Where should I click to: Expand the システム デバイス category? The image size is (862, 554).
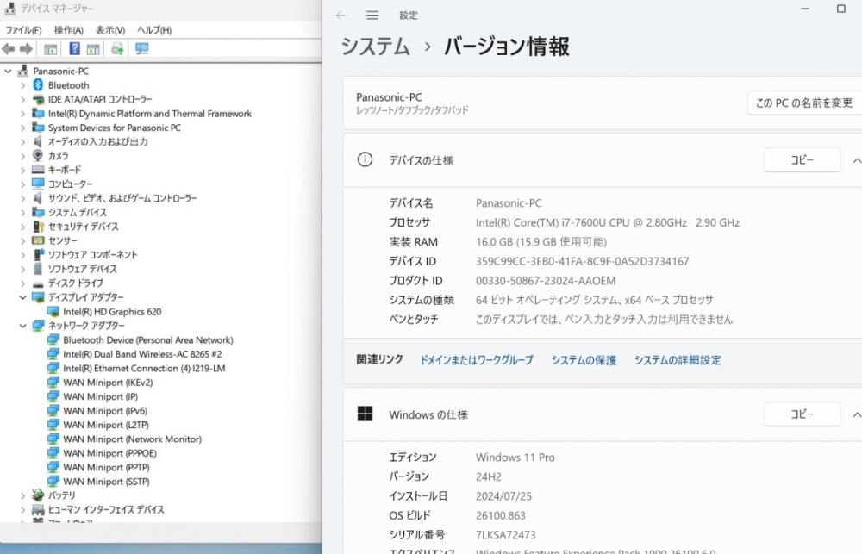[22, 212]
